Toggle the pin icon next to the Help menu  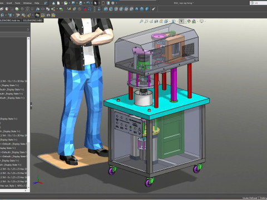click(x=45, y=3)
